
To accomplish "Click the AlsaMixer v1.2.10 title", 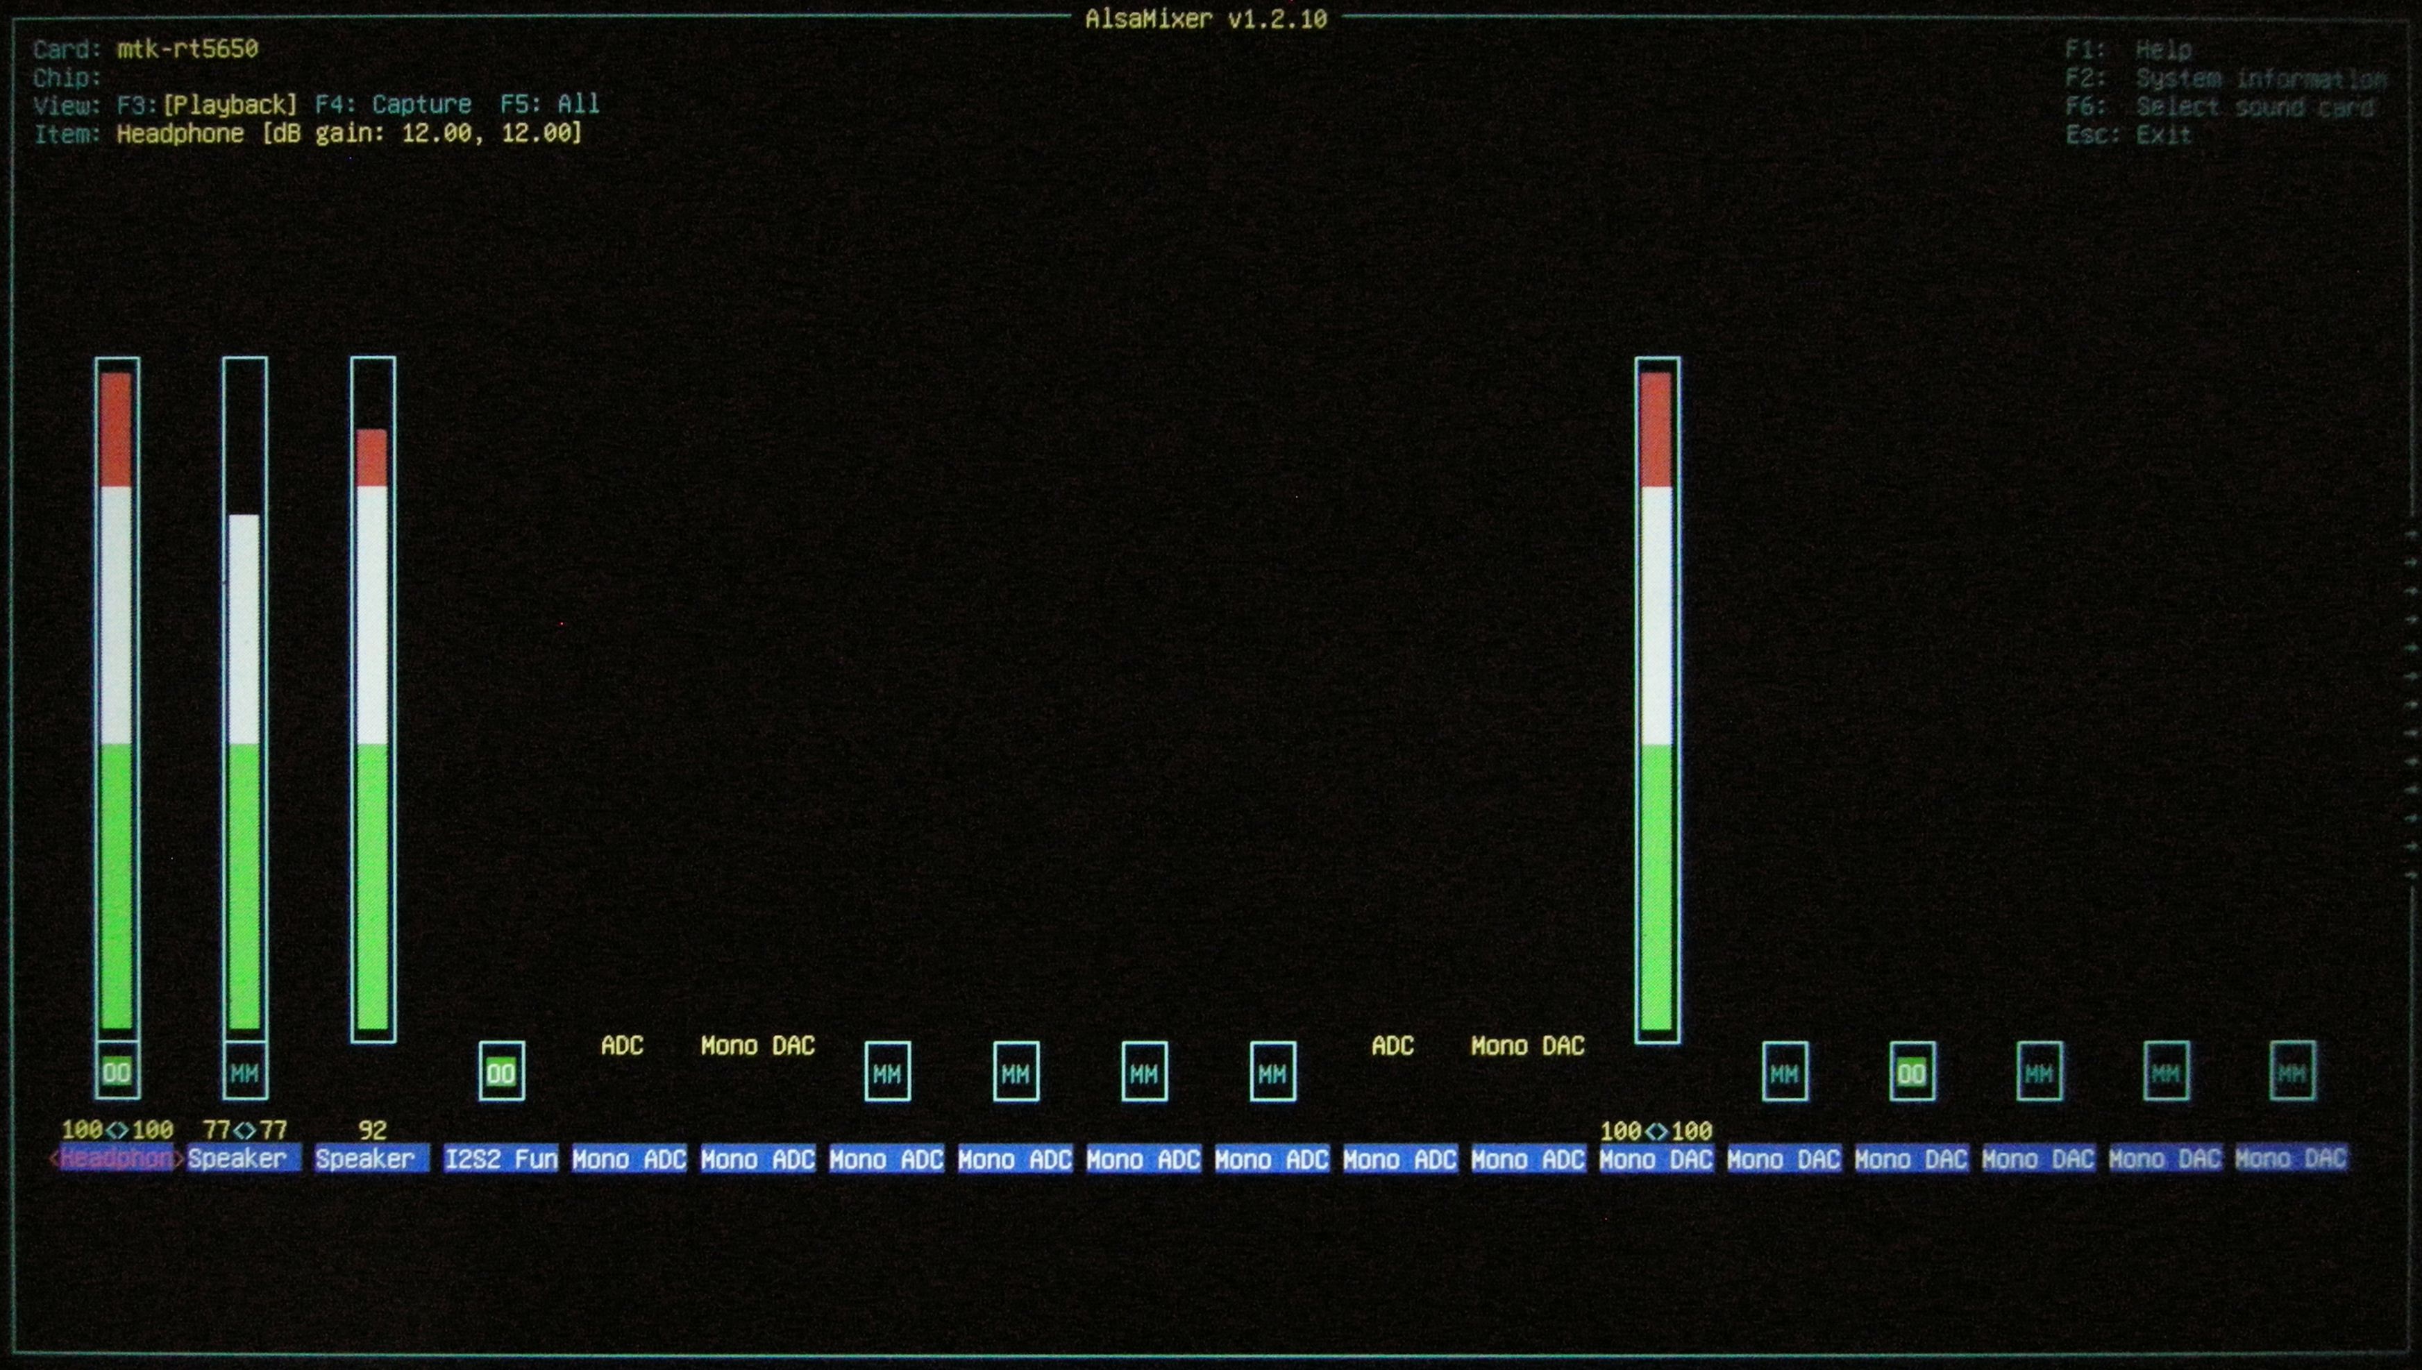I will [1206, 19].
